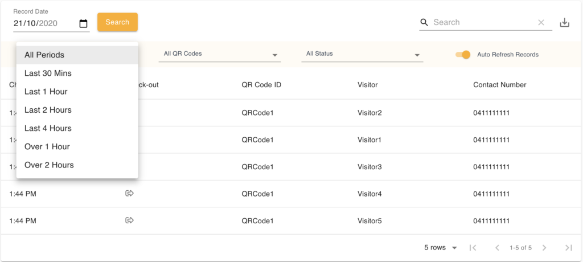Click check-out icon for Visitor5
583x262 pixels.
[x=129, y=220]
